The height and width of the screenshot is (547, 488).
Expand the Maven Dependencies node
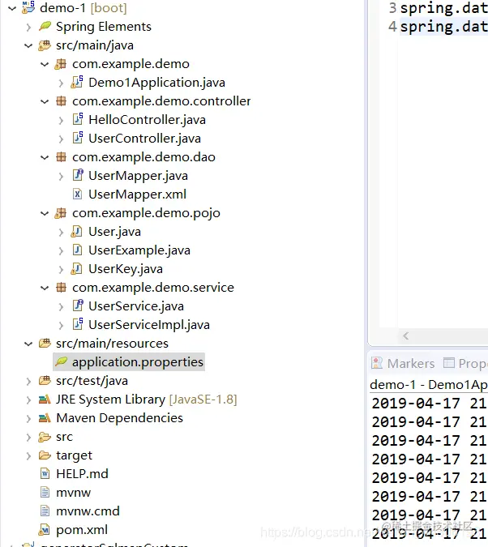tap(28, 419)
